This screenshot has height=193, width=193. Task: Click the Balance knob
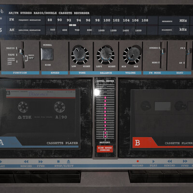point(106,55)
